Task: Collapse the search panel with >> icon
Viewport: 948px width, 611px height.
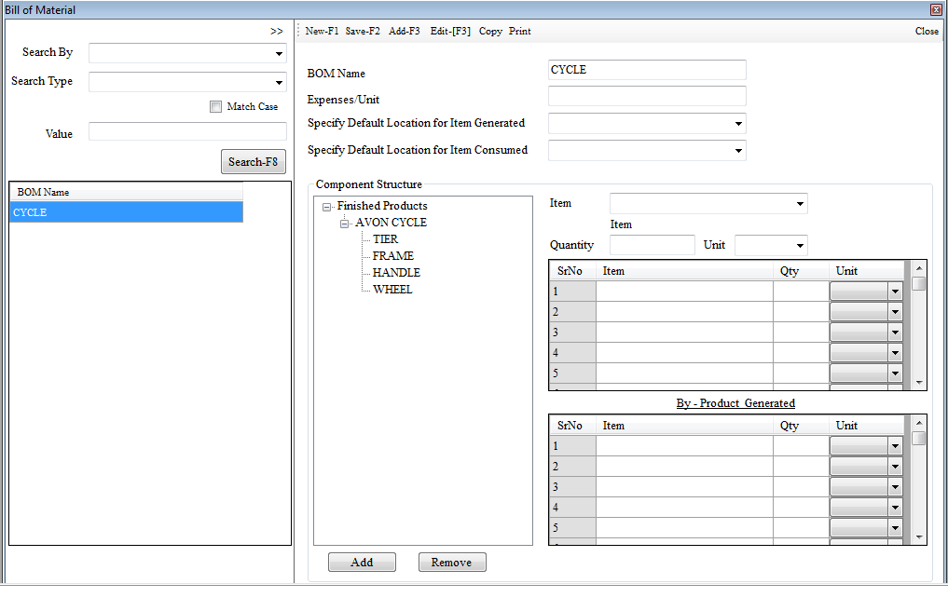Action: coord(277,31)
